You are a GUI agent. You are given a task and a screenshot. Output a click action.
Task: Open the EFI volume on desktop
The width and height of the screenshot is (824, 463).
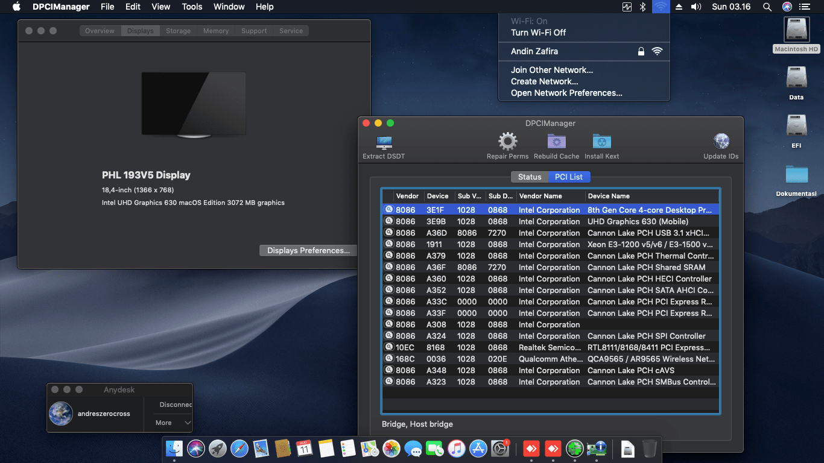[x=796, y=126]
